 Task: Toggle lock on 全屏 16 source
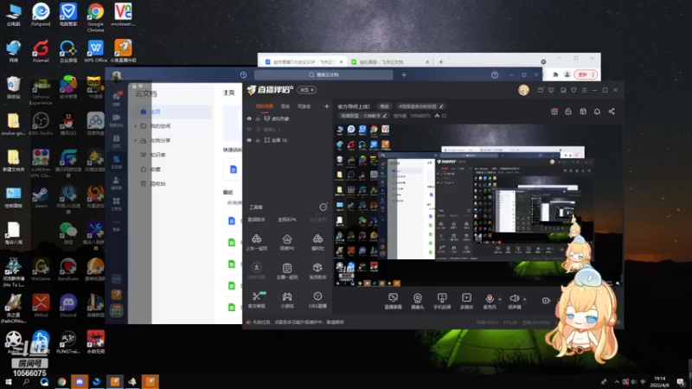click(x=258, y=140)
